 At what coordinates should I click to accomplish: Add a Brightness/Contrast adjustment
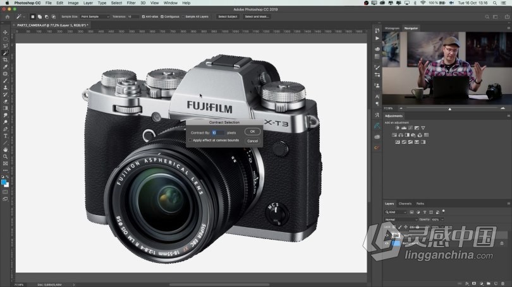397,128
